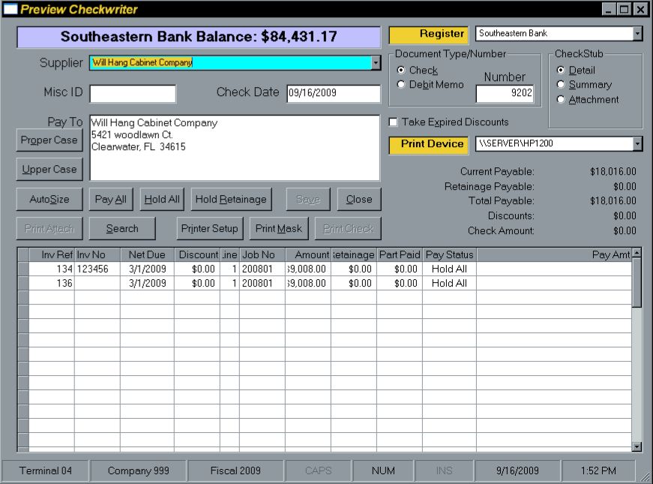Click the Print Device button
This screenshot has height=484, width=653.
click(429, 145)
